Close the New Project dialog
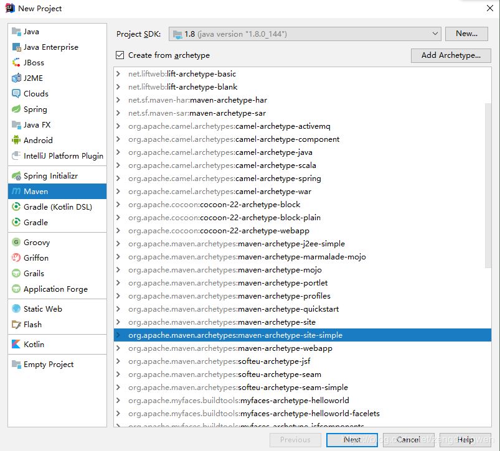The width and height of the screenshot is (500, 451). click(x=490, y=8)
